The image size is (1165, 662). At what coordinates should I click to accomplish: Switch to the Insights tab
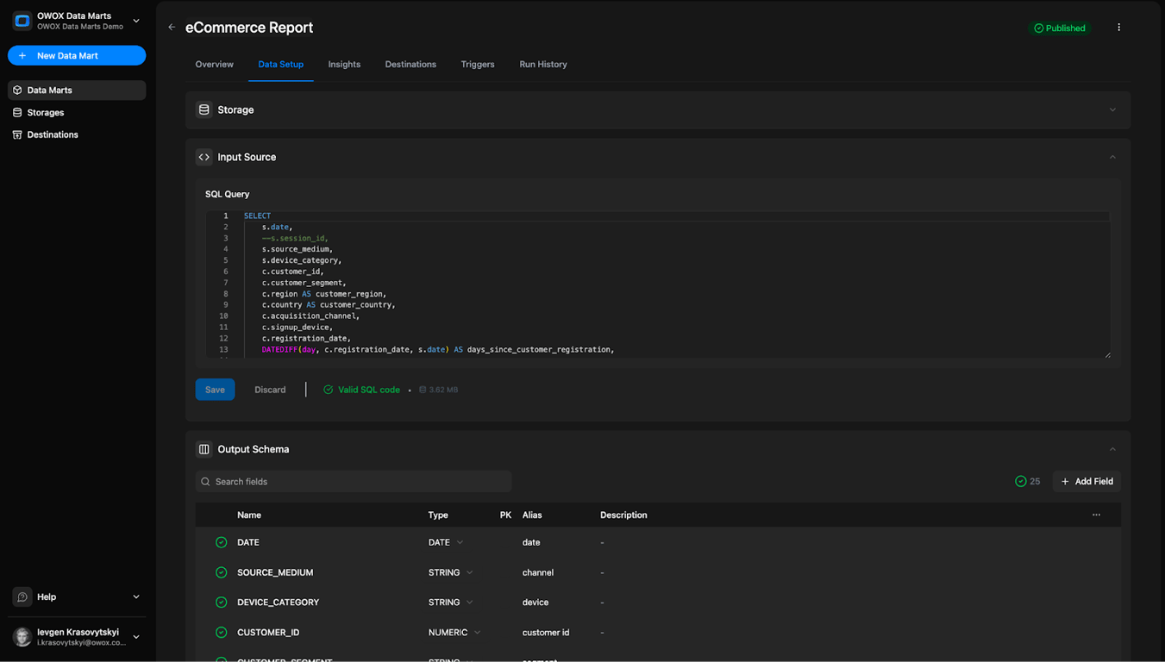(x=344, y=65)
